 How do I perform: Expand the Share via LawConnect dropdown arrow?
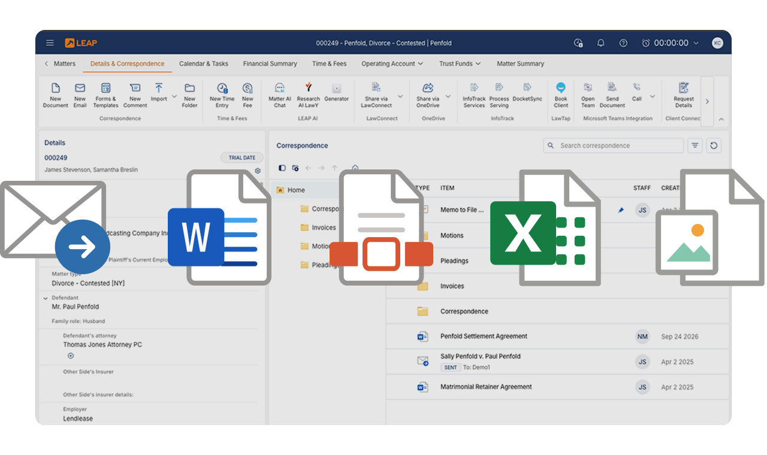pos(400,96)
